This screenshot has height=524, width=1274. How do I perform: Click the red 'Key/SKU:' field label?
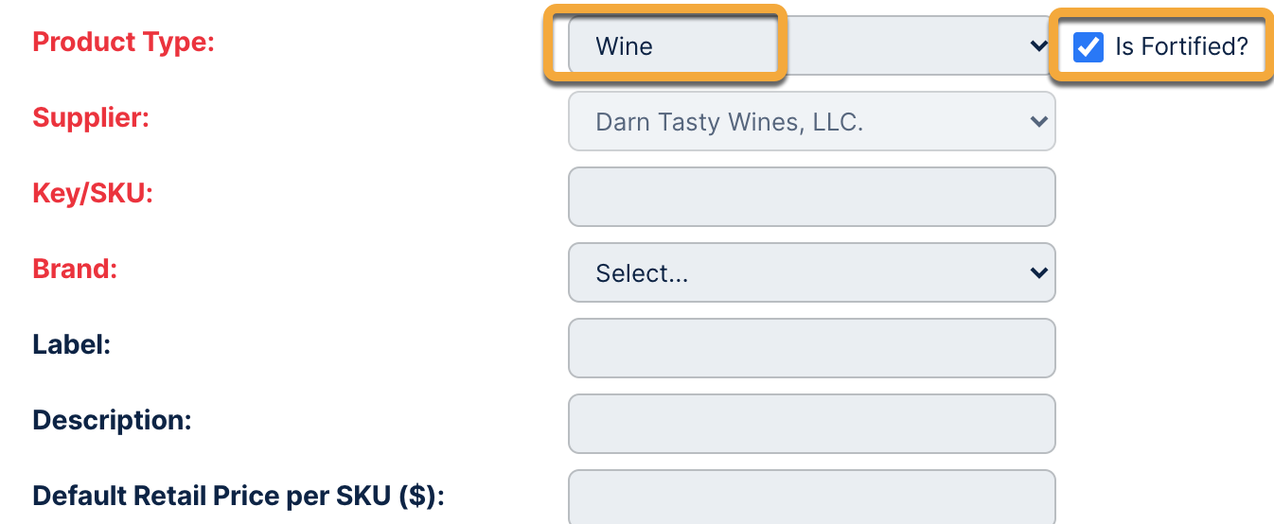point(93,193)
